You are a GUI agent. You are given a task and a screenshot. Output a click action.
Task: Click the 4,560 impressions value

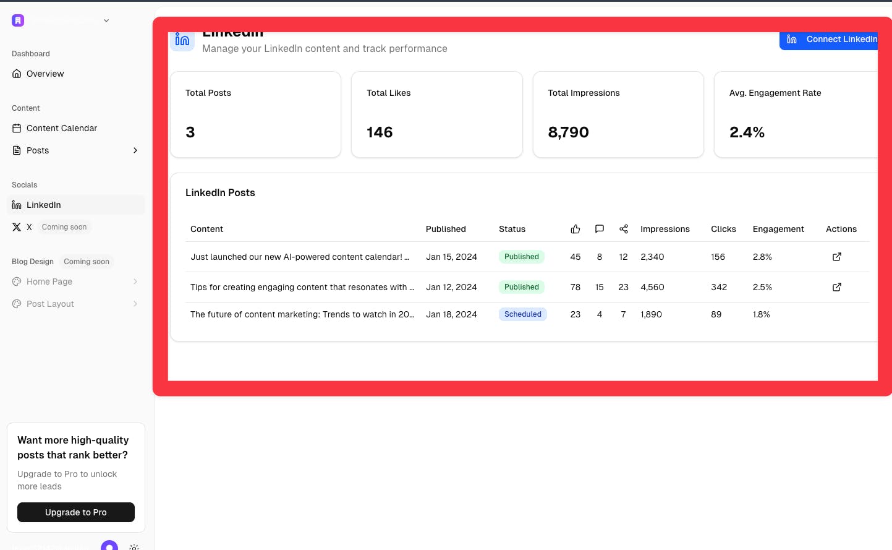click(x=652, y=287)
